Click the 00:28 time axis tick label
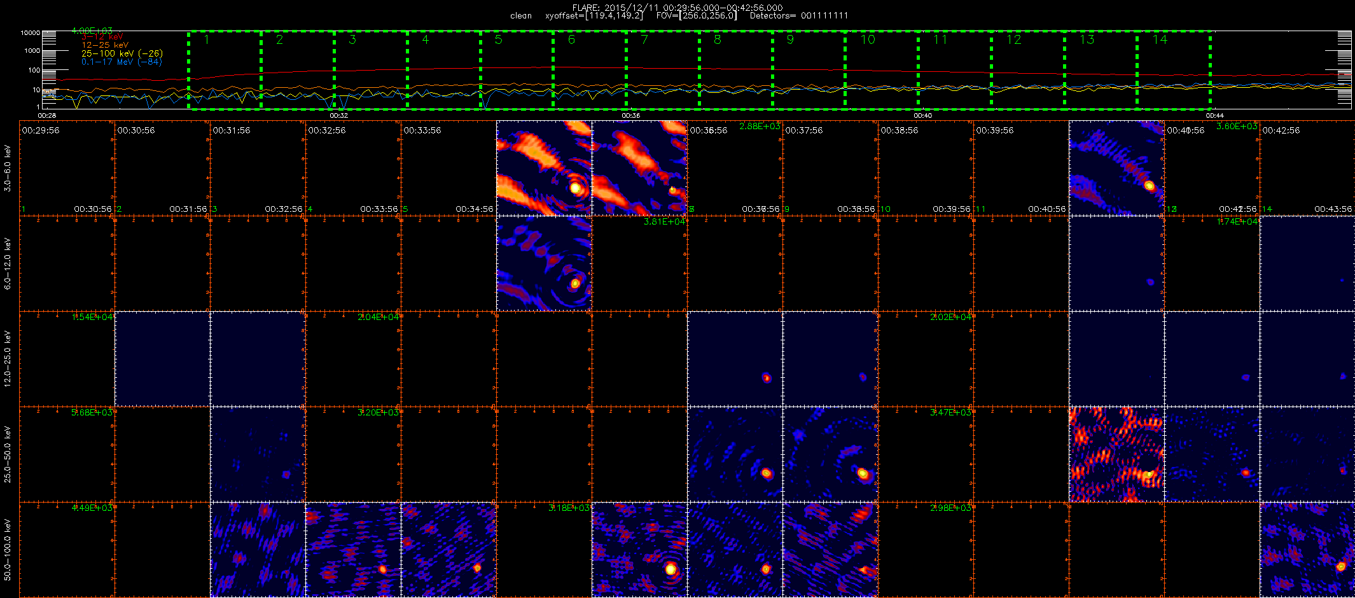The width and height of the screenshot is (1355, 598). [47, 115]
